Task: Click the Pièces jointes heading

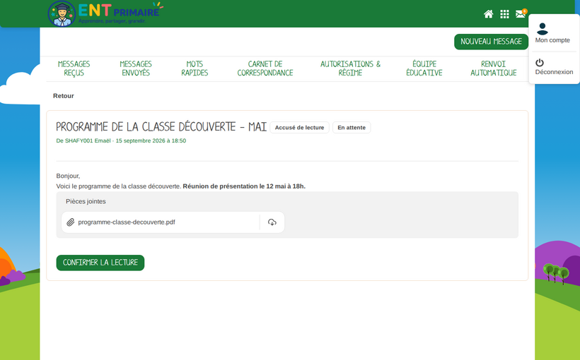Action: (86, 202)
